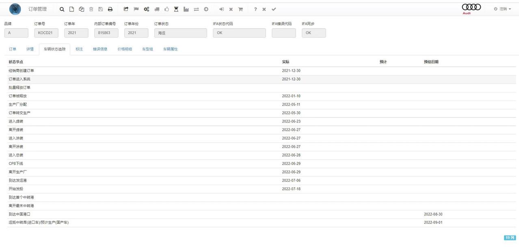Click the estimated date 2022-09-01
This screenshot has width=519, height=249.
click(x=433, y=223)
